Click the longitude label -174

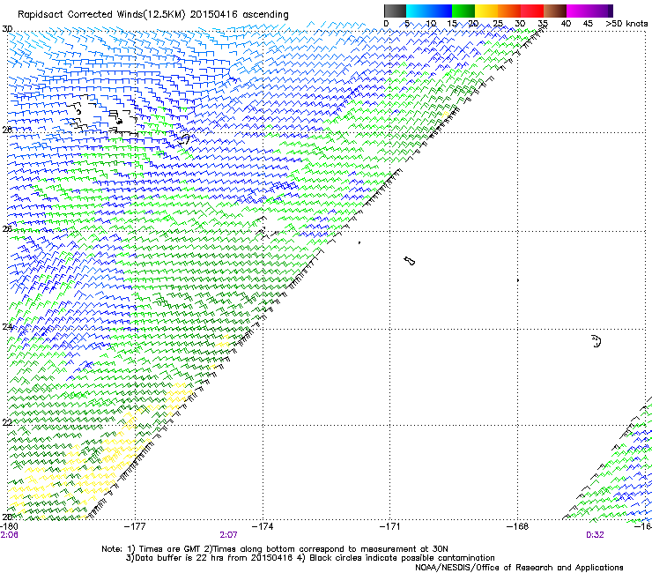pos(263,526)
